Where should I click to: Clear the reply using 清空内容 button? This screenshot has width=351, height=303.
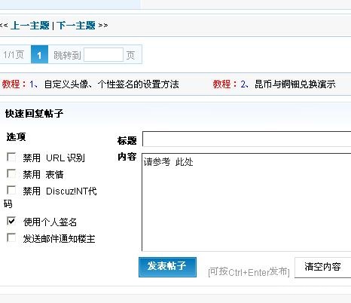point(322,268)
